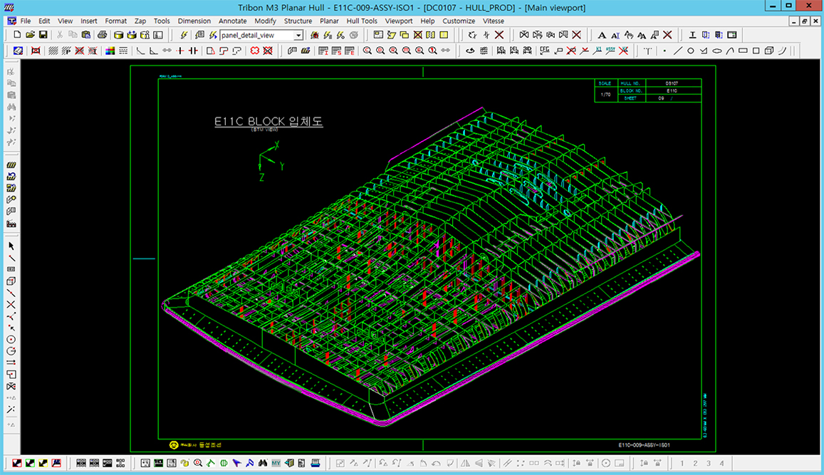This screenshot has height=475, width=824.
Task: Click the paste clipboard icon
Action: [87, 35]
